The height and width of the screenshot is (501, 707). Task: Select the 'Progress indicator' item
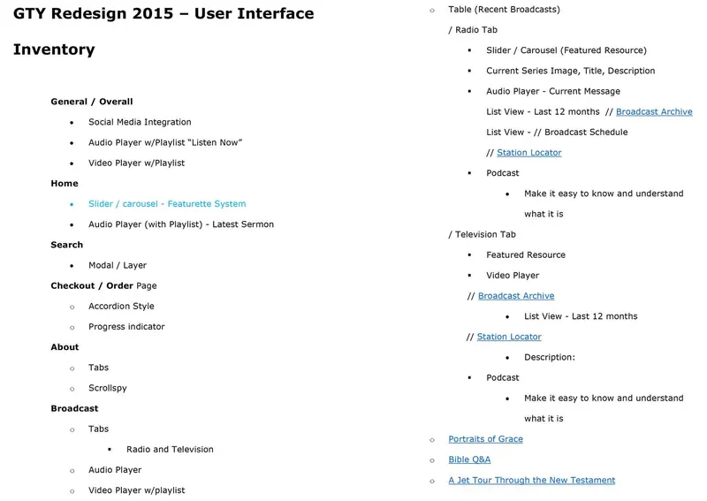pos(126,326)
